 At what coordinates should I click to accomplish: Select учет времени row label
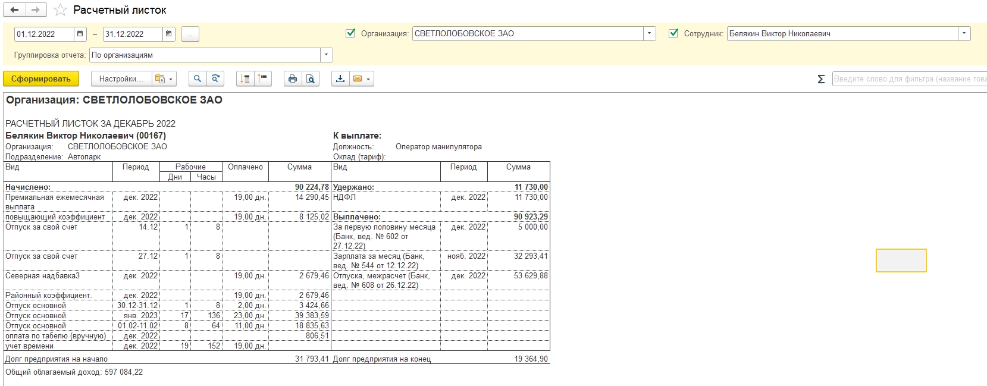tap(29, 346)
